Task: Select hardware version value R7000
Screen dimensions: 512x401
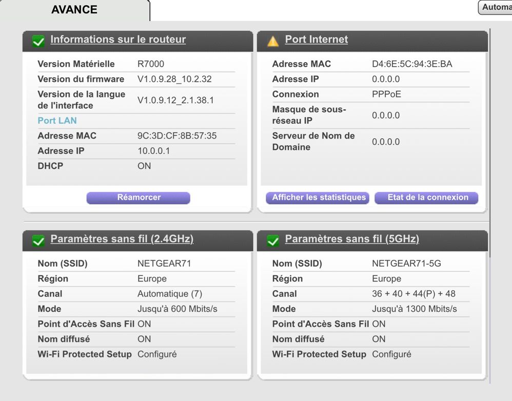Action: click(150, 64)
